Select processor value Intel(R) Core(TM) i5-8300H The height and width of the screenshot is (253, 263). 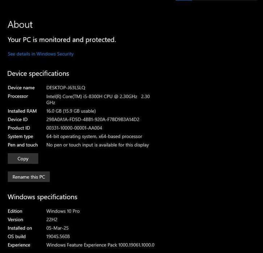tap(98, 99)
